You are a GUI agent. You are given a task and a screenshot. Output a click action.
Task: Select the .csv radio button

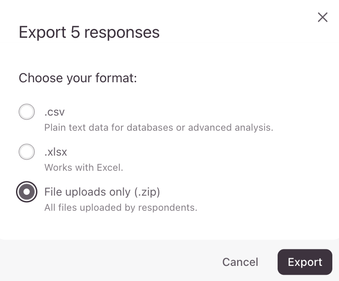click(x=27, y=112)
